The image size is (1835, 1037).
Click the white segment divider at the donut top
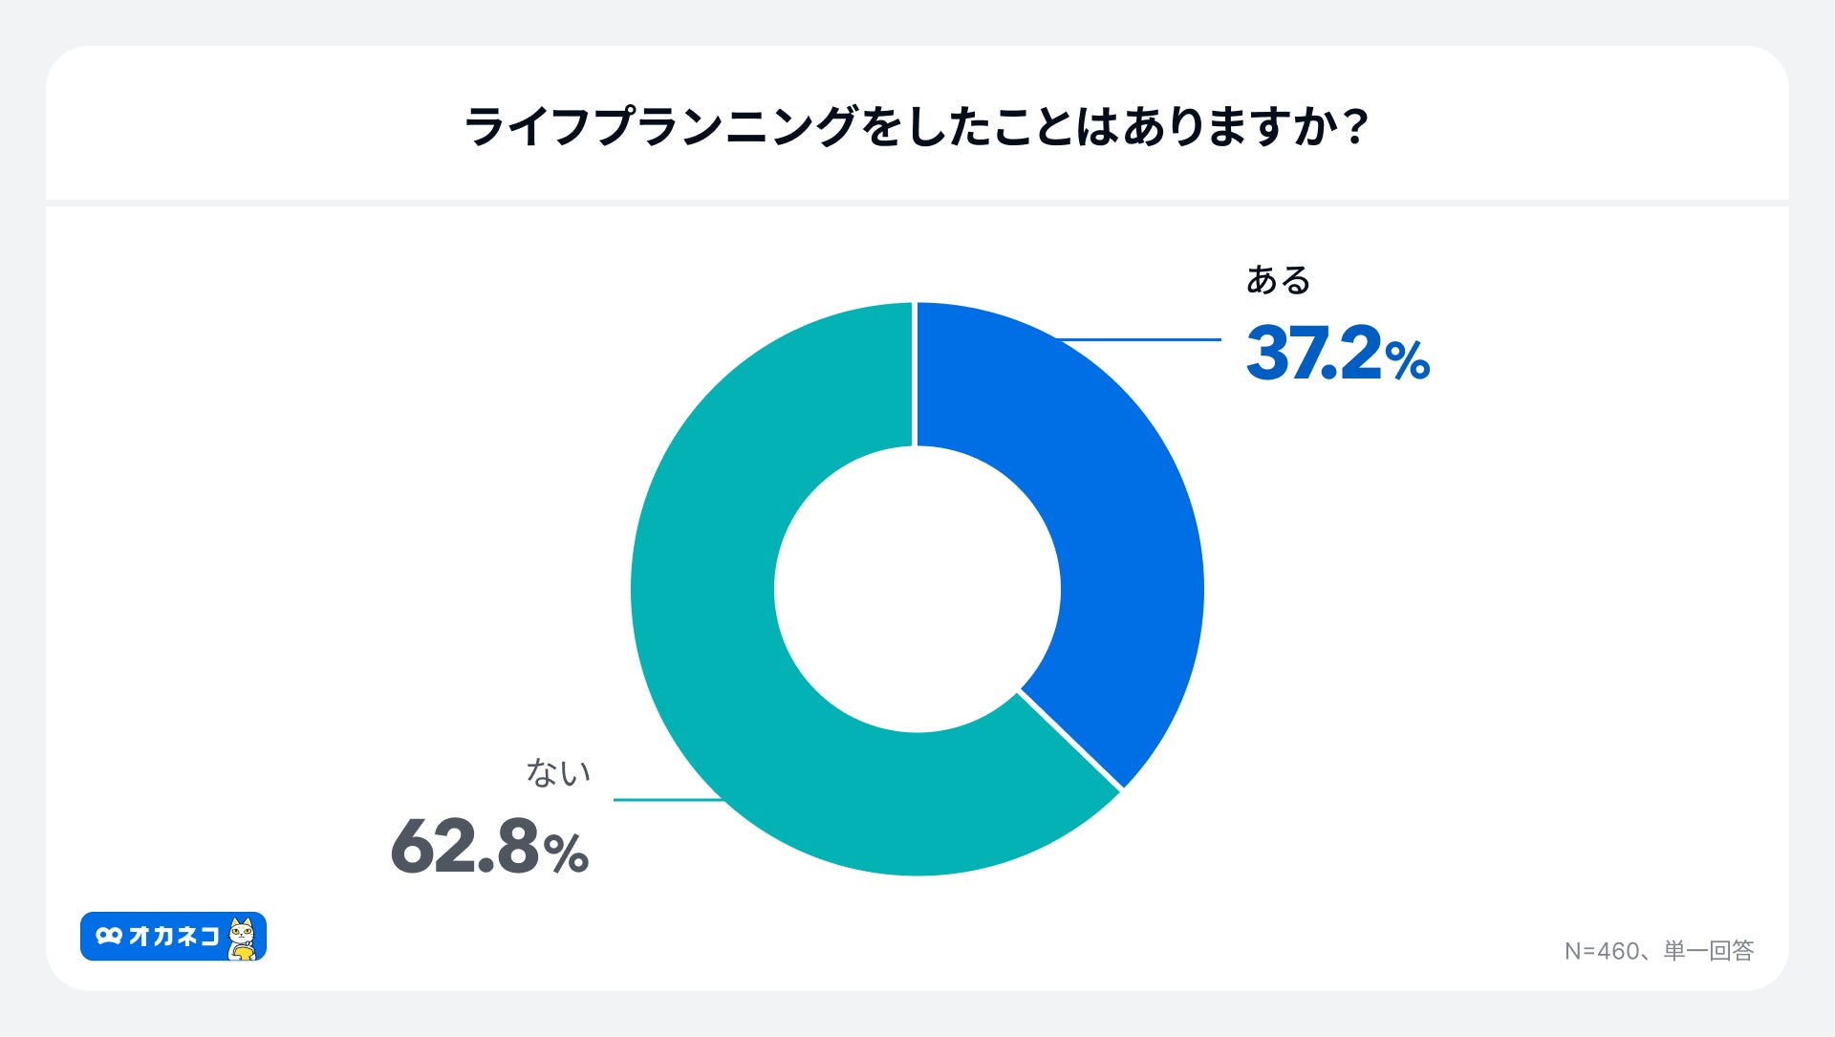coord(915,375)
